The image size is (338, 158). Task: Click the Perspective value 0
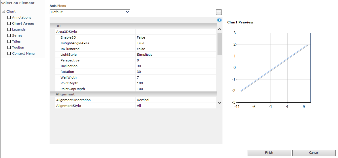coord(138,60)
